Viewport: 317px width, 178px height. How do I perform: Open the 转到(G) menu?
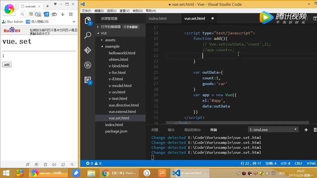click(x=138, y=11)
